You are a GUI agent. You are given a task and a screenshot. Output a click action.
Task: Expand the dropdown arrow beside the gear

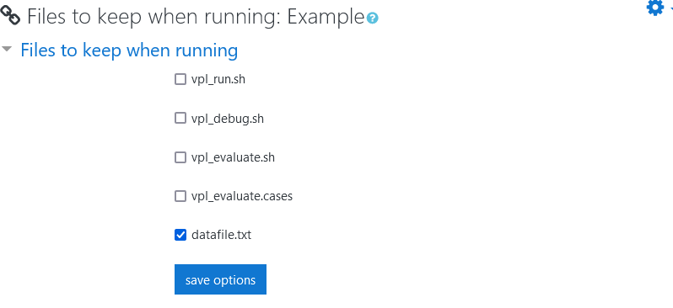click(x=670, y=8)
